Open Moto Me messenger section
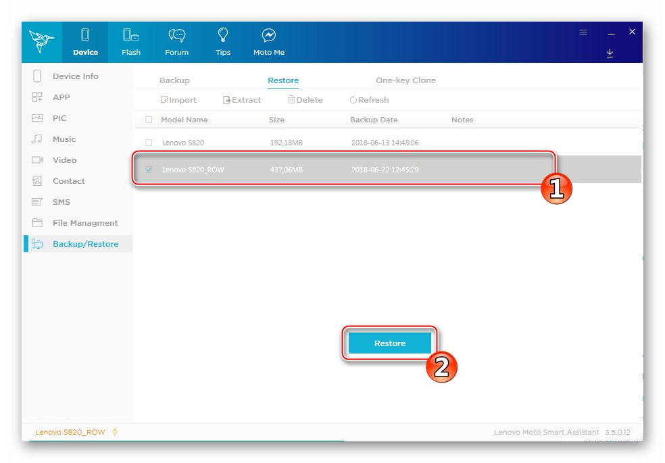This screenshot has height=463, width=665. [x=269, y=43]
